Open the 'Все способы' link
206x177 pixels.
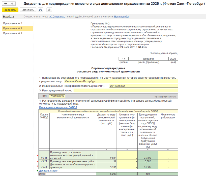(121, 17)
